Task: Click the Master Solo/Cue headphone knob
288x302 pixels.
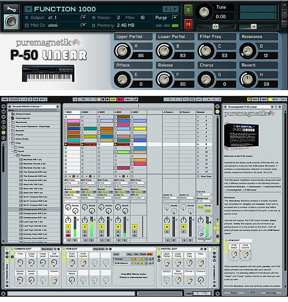Action: pyautogui.click(x=201, y=233)
